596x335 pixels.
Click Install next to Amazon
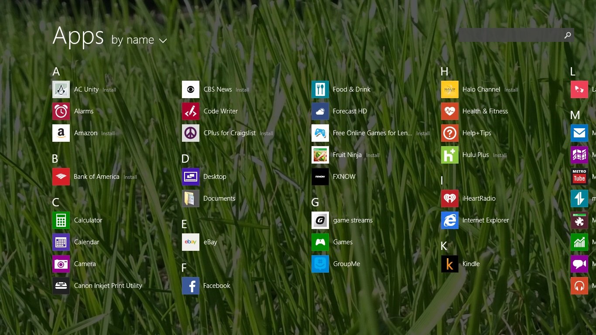108,133
